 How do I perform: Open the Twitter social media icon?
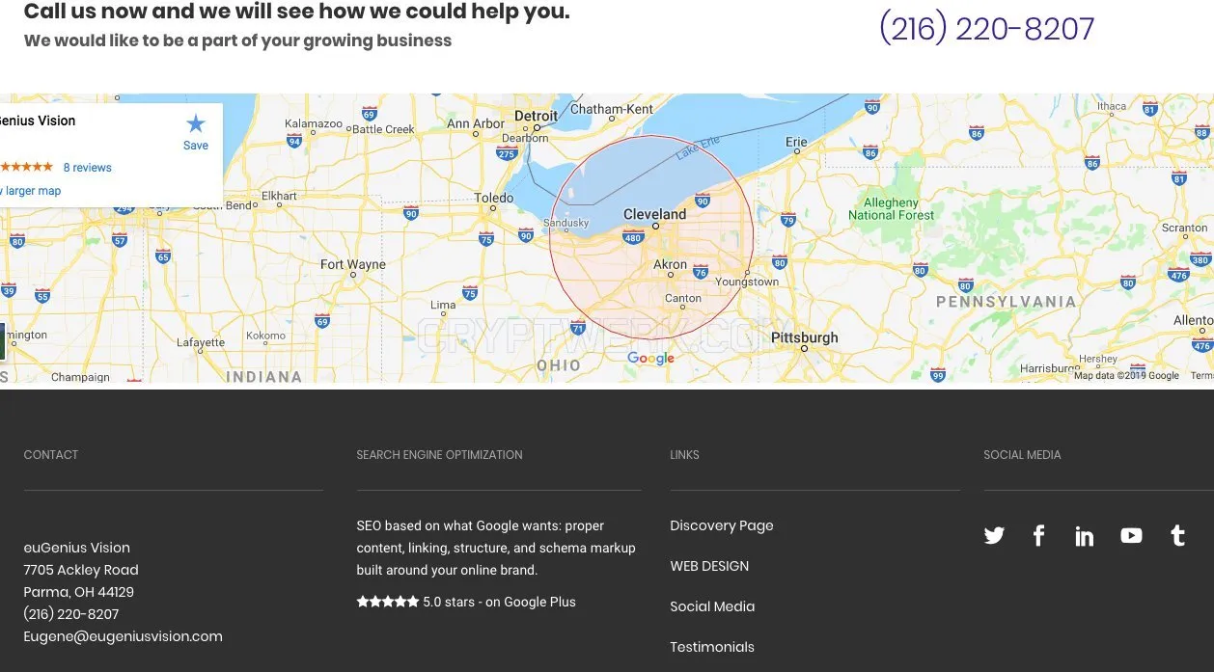pyautogui.click(x=994, y=536)
